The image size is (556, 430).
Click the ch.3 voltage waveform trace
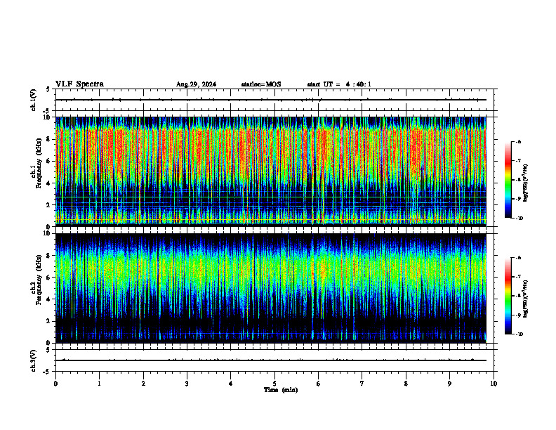click(x=271, y=360)
